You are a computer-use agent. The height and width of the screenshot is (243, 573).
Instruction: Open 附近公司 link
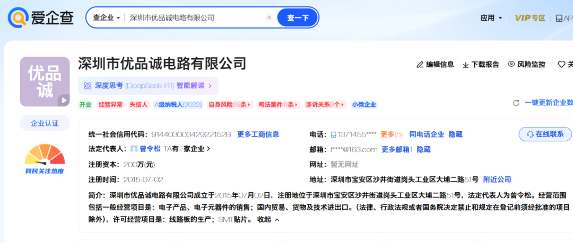[497, 179]
